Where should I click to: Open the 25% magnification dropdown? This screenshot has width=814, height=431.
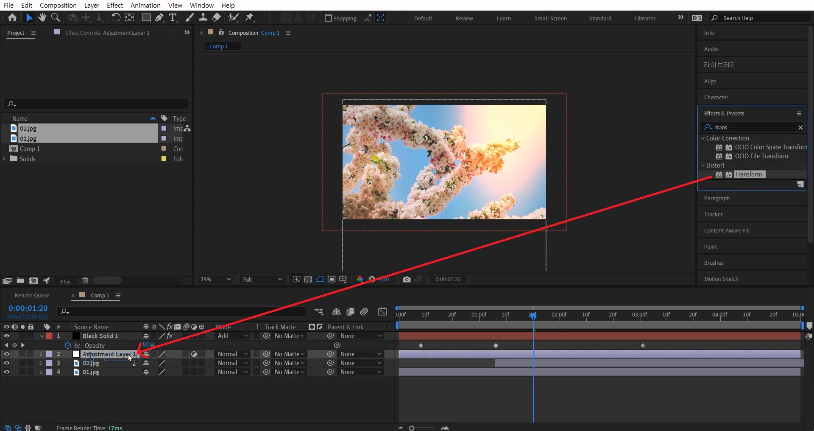pos(215,279)
